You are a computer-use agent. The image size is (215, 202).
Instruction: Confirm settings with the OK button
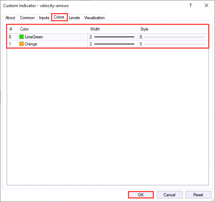point(141,195)
